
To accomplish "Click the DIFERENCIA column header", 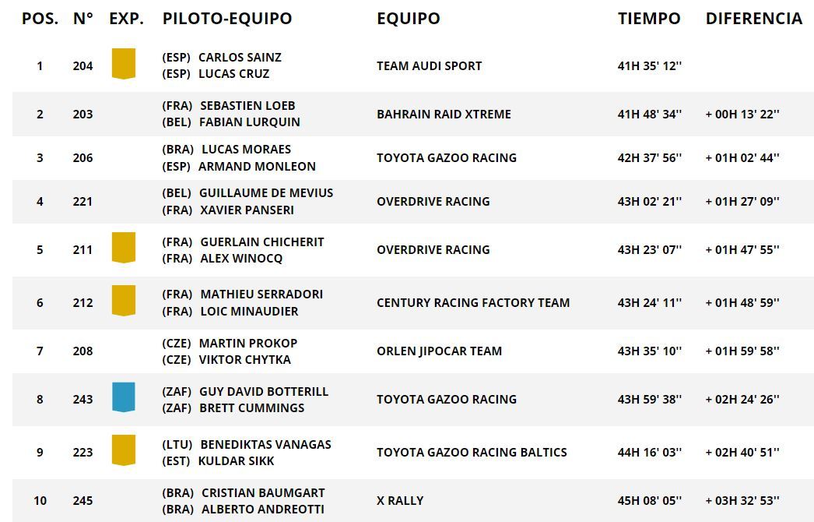I will click(753, 19).
